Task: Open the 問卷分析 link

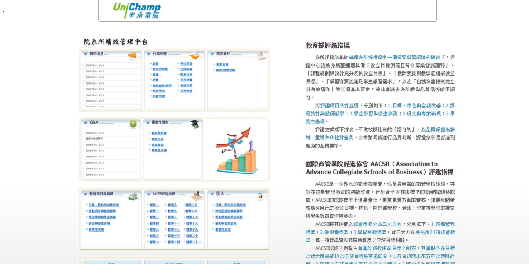Action: point(157,139)
